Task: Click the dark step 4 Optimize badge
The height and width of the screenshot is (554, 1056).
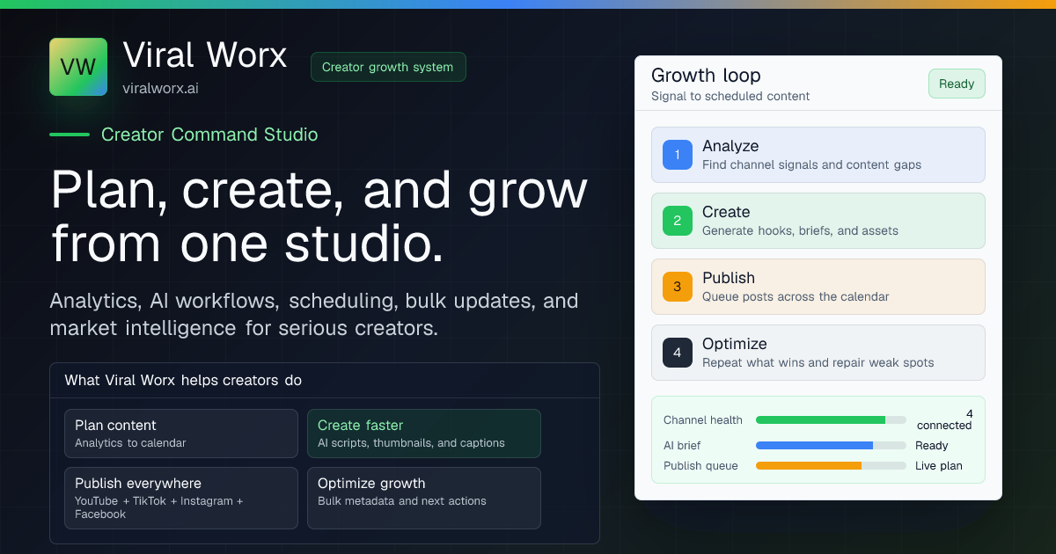Action: click(x=678, y=353)
